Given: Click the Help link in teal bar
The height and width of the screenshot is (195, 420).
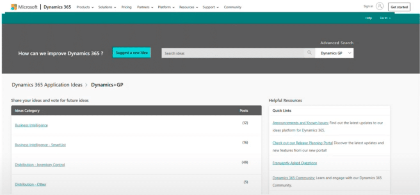Looking at the screenshot, I should [x=368, y=18].
